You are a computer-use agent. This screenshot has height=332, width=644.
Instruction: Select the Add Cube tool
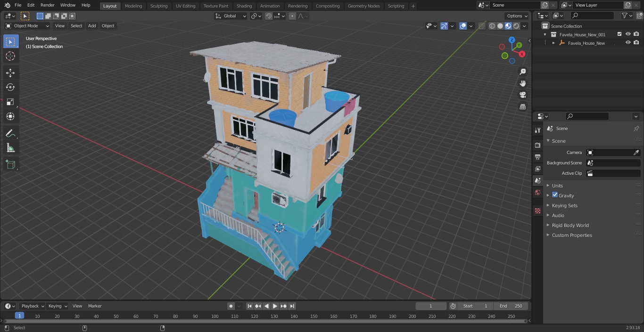[10, 164]
